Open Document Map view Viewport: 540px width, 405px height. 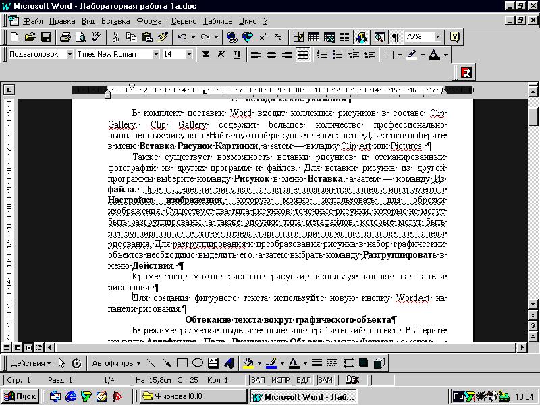pos(379,37)
